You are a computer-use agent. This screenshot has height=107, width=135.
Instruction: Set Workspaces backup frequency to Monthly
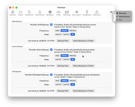click(73, 81)
